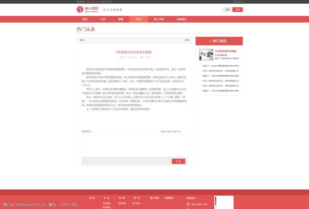Click the red 注册 register button
This screenshot has height=209, width=309.
point(238,10)
